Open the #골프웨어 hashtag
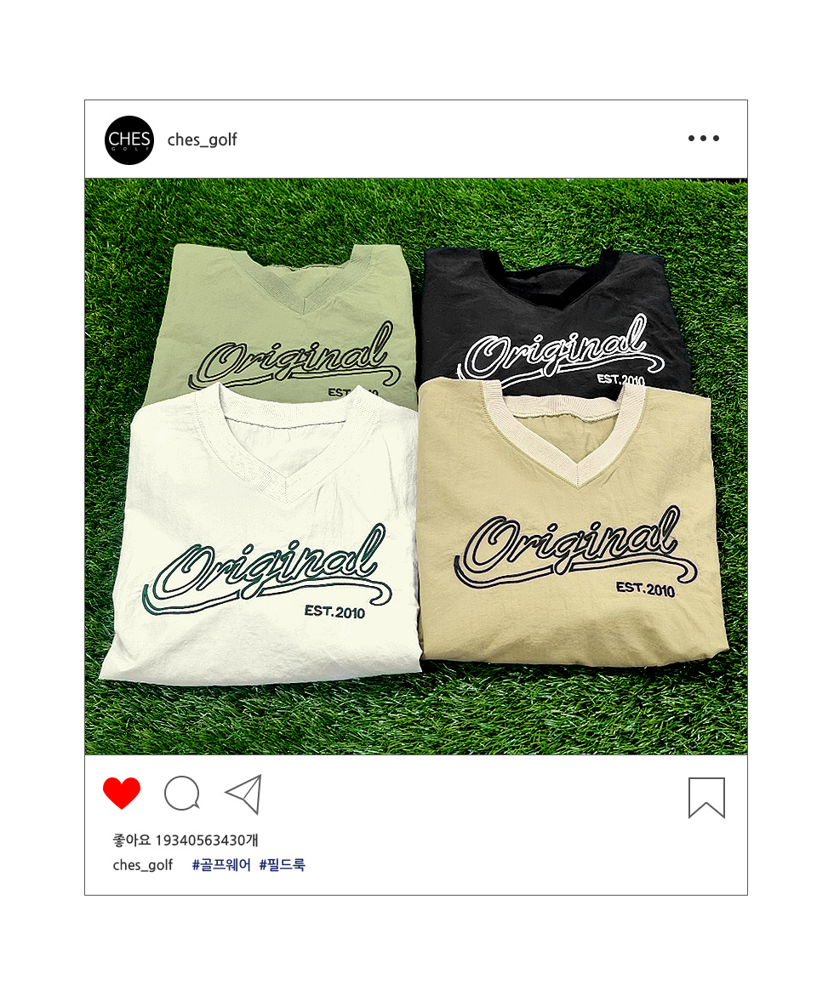This screenshot has width=834, height=996. point(221,864)
